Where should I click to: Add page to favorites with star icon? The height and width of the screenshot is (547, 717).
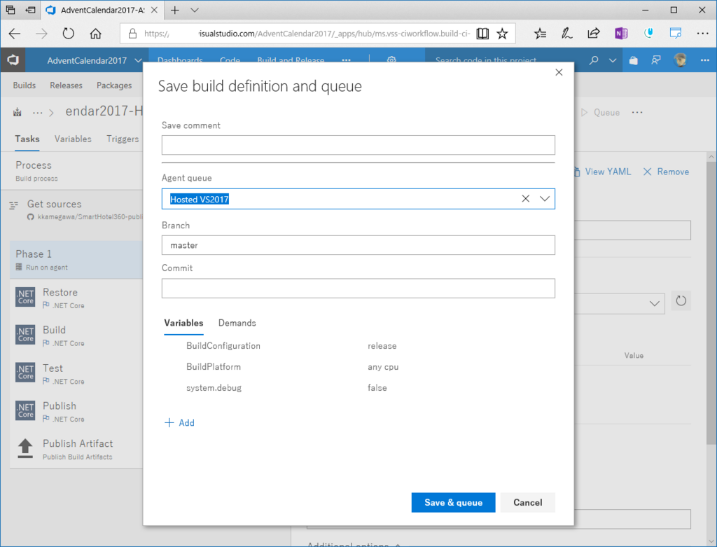click(x=502, y=34)
